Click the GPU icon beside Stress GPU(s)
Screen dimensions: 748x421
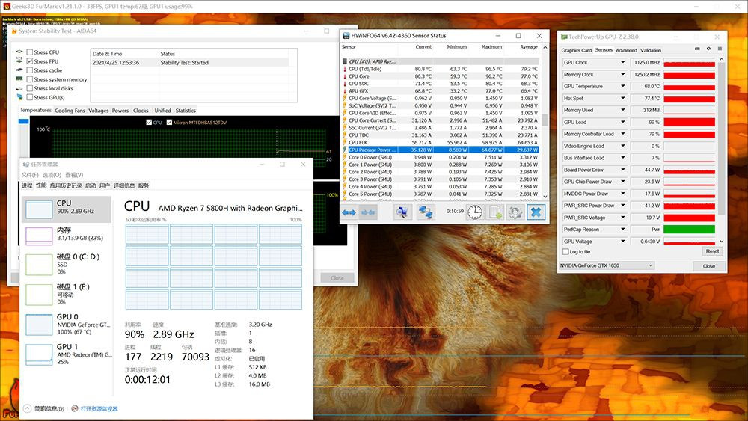pyautogui.click(x=19, y=97)
